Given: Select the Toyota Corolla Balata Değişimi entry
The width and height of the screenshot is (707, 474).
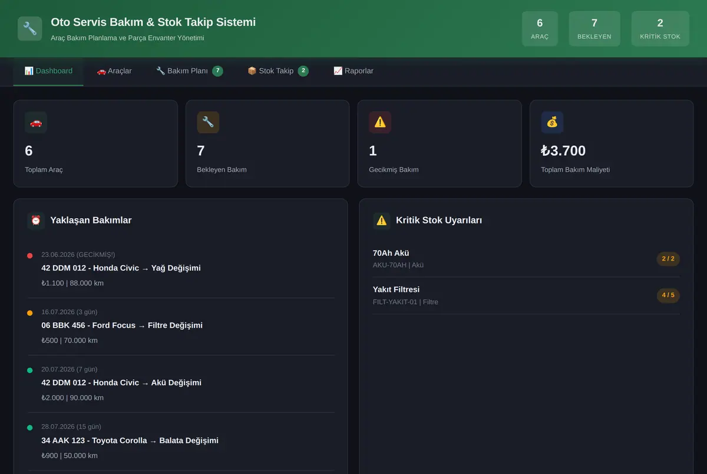Looking at the screenshot, I should [181, 441].
